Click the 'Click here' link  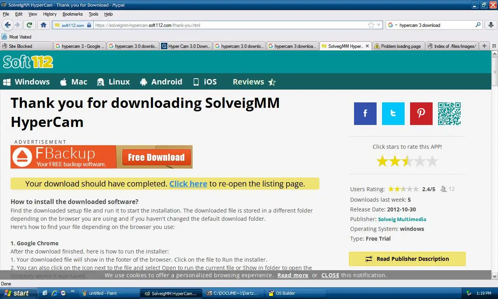[188, 184]
